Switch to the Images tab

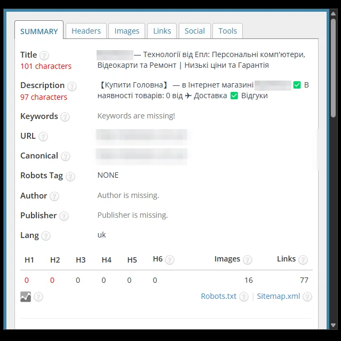(127, 31)
